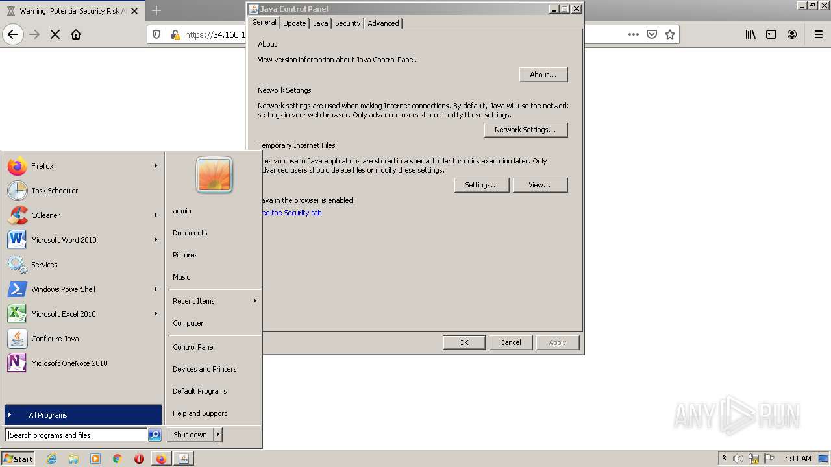Save page to Pocket
Viewport: 831px width, 467px height.
pos(652,34)
